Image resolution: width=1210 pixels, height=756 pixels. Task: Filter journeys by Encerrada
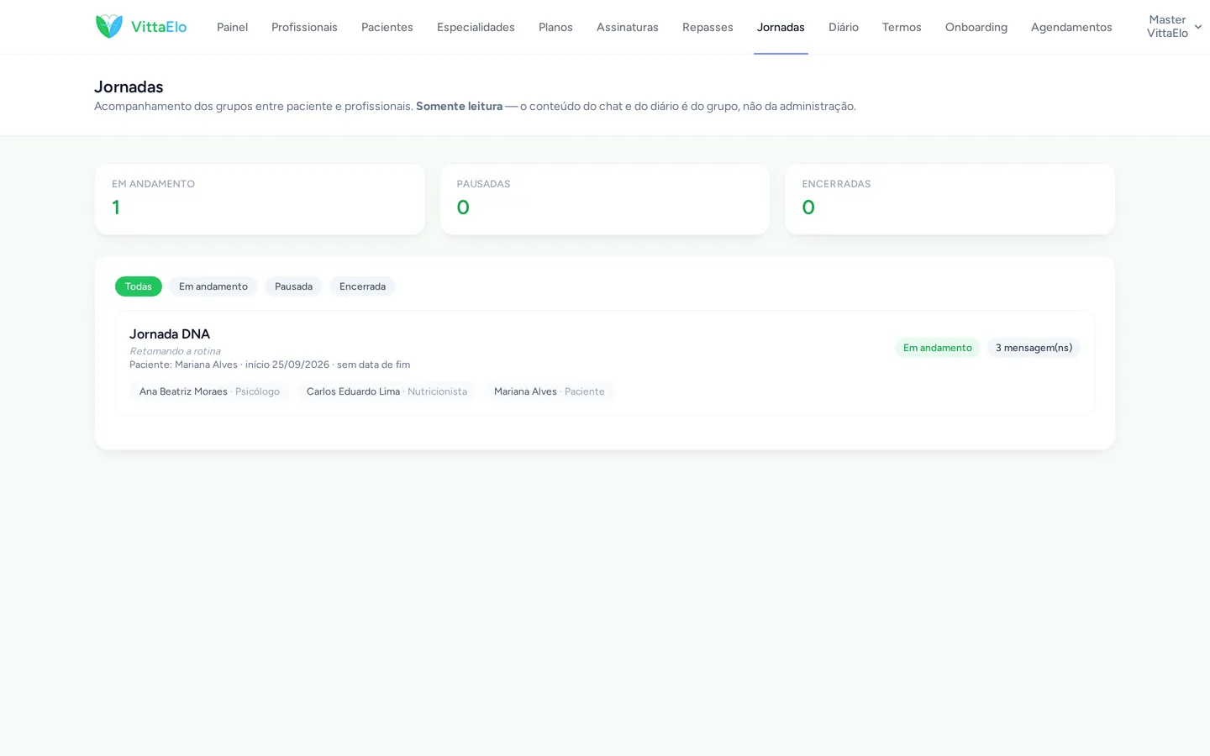click(362, 286)
